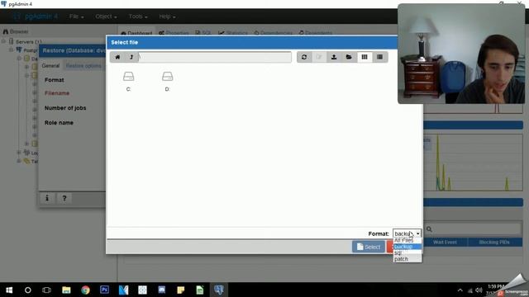The width and height of the screenshot is (529, 297).
Task: Switch to list view of files
Action: tap(380, 57)
